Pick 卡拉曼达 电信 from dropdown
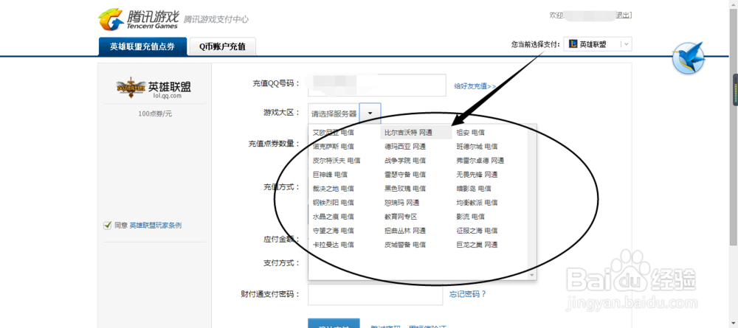 pos(334,245)
